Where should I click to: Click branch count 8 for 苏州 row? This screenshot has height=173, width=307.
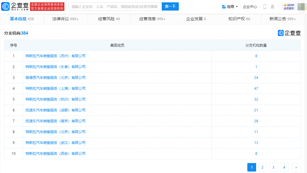[x=256, y=56]
